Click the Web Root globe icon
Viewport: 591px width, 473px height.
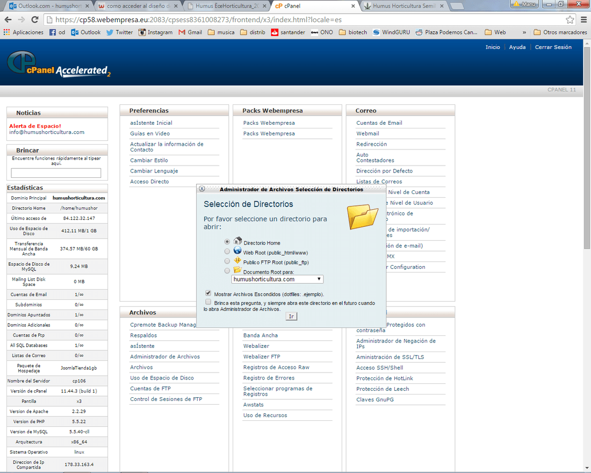[237, 250]
